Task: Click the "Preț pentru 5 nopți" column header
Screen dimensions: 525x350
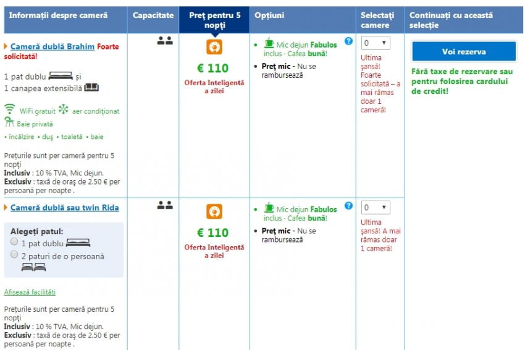Action: coord(213,20)
